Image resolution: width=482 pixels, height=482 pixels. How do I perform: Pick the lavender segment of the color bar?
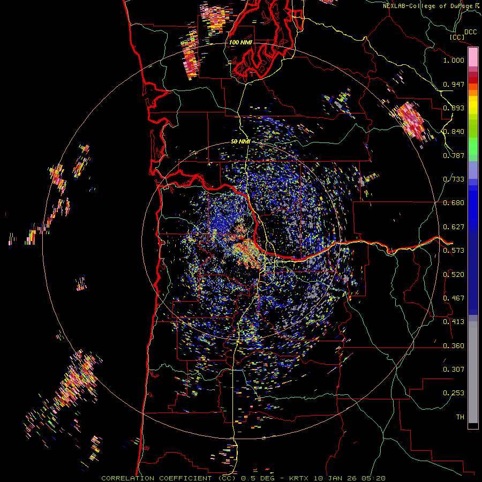[473, 170]
